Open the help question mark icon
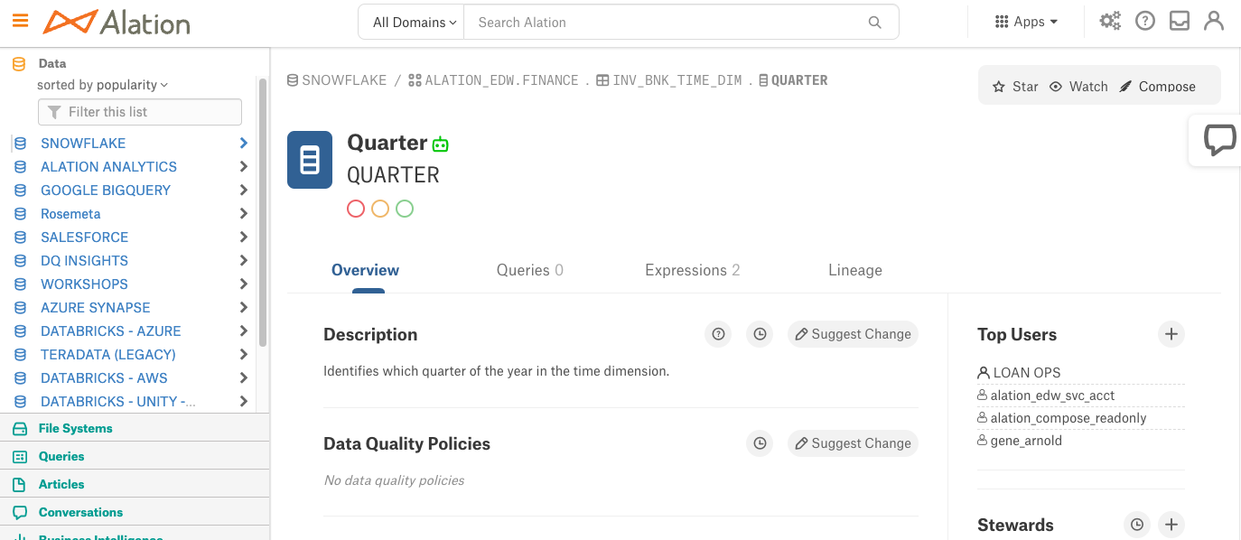Screen dimensions: 1241x540 click(x=1145, y=21)
